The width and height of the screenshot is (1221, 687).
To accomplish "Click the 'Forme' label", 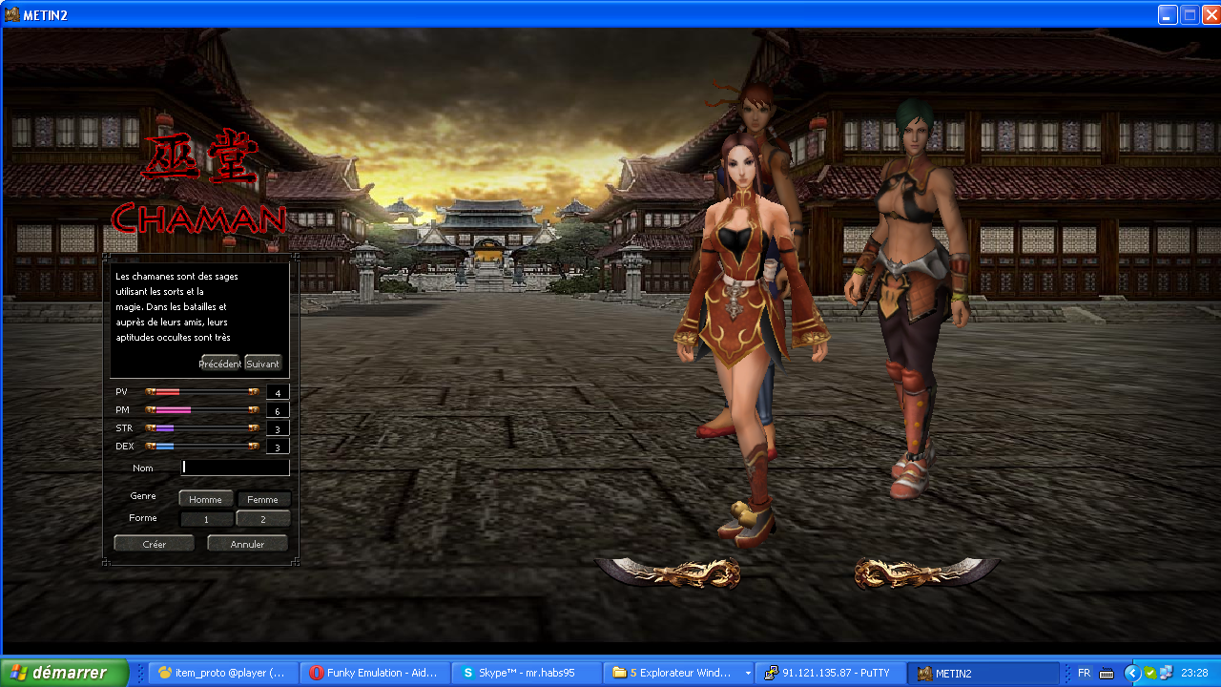I will 143,518.
